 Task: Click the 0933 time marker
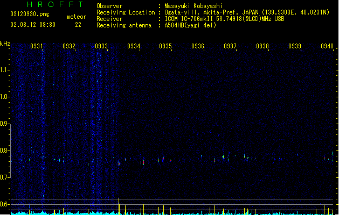[x=101, y=46]
